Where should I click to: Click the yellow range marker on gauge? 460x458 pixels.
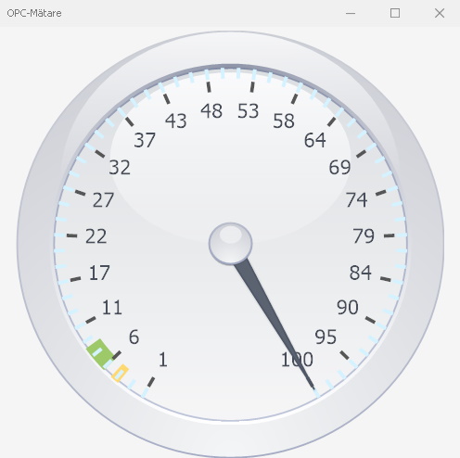coord(121,373)
